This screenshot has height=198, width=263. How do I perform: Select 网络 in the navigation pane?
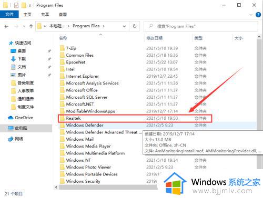[19, 139]
